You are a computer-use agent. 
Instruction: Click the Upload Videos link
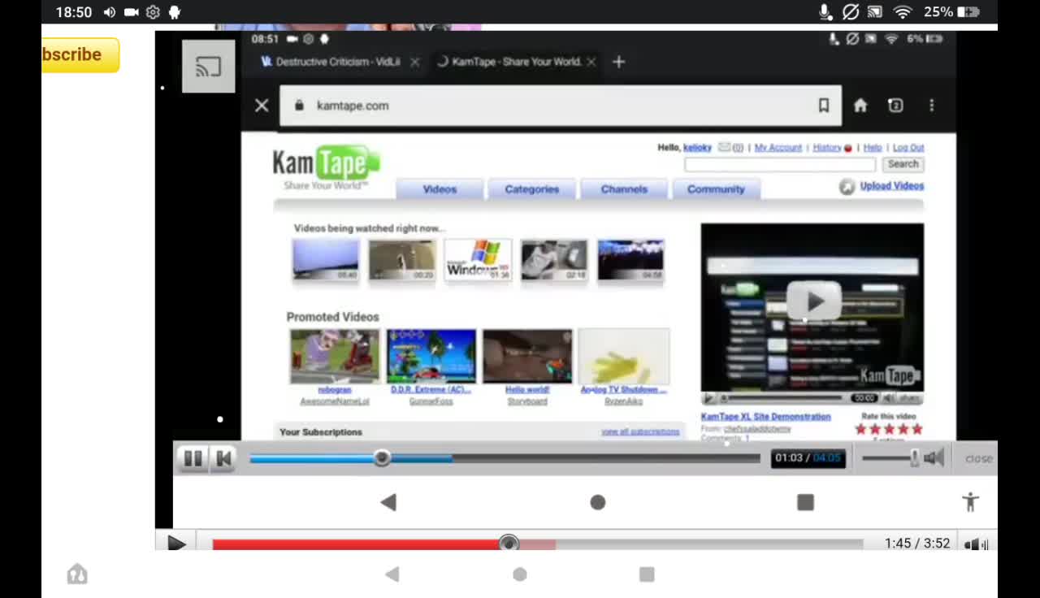[x=891, y=186]
